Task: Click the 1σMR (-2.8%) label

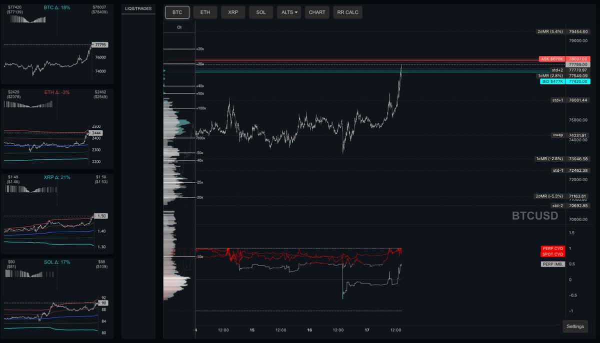Action: click(550, 159)
